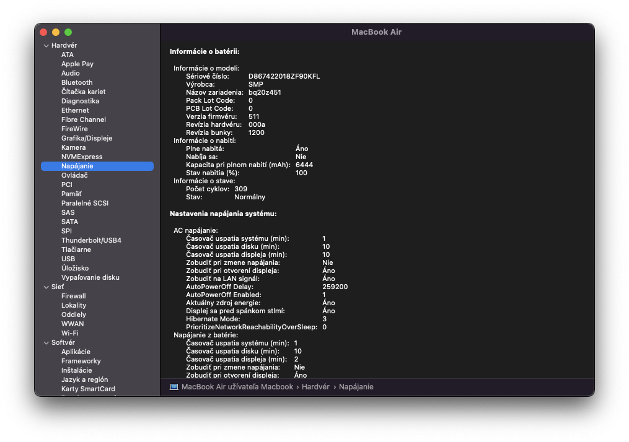Collapse the Sieť section chevron
Screen dimensions: 629x442
pyautogui.click(x=46, y=287)
